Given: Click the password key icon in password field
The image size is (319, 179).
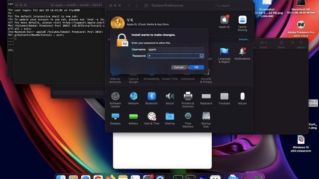Looking at the screenshot, I should [201, 56].
